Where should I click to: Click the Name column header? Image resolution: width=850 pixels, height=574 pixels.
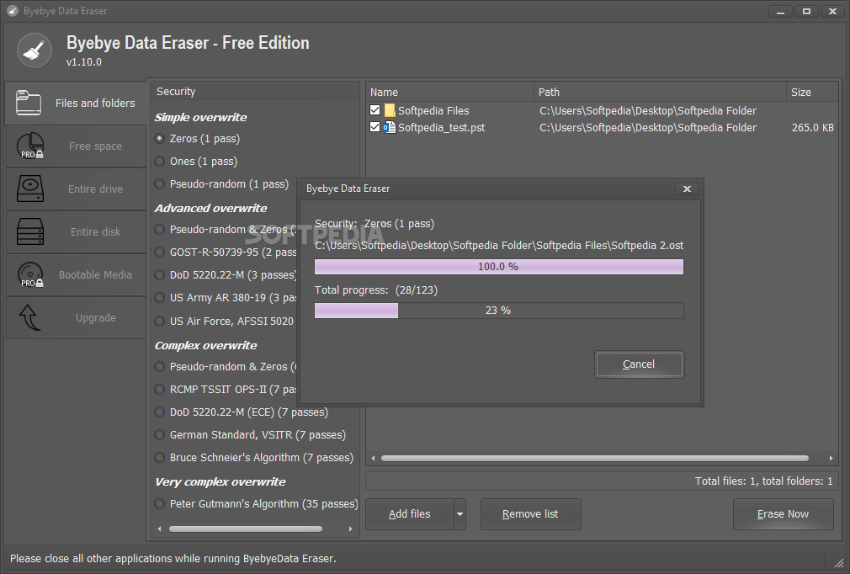point(449,92)
